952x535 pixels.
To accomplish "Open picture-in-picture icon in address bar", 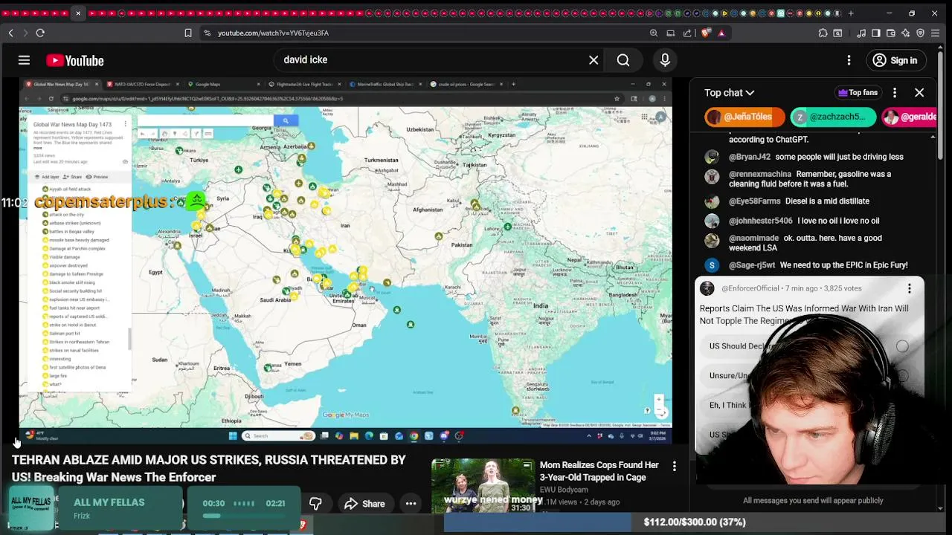I will (x=671, y=33).
